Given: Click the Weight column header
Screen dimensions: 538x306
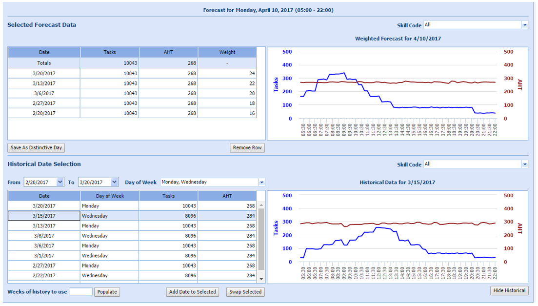Looking at the screenshot, I should tap(227, 52).
